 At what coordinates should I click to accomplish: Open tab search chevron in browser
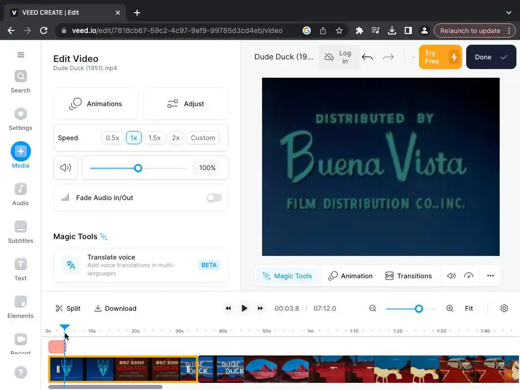(508, 13)
